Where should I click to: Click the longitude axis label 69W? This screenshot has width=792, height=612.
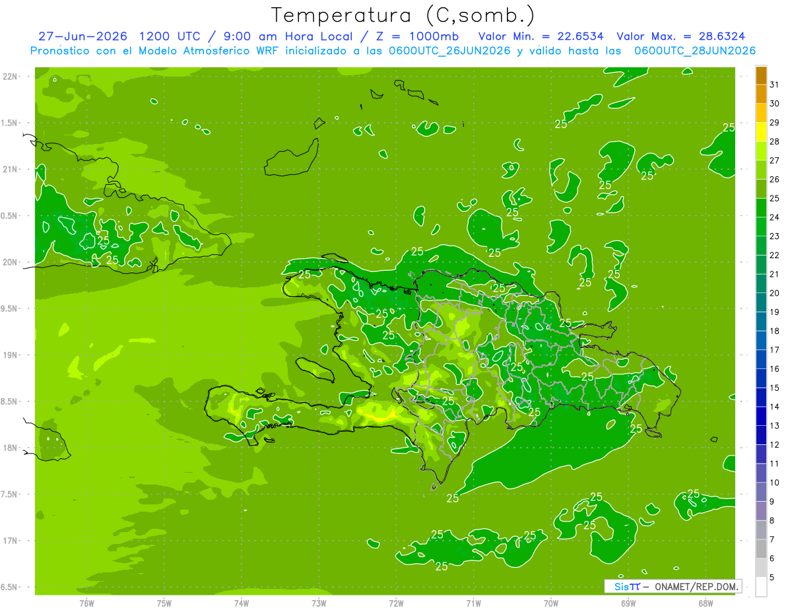tap(628, 603)
